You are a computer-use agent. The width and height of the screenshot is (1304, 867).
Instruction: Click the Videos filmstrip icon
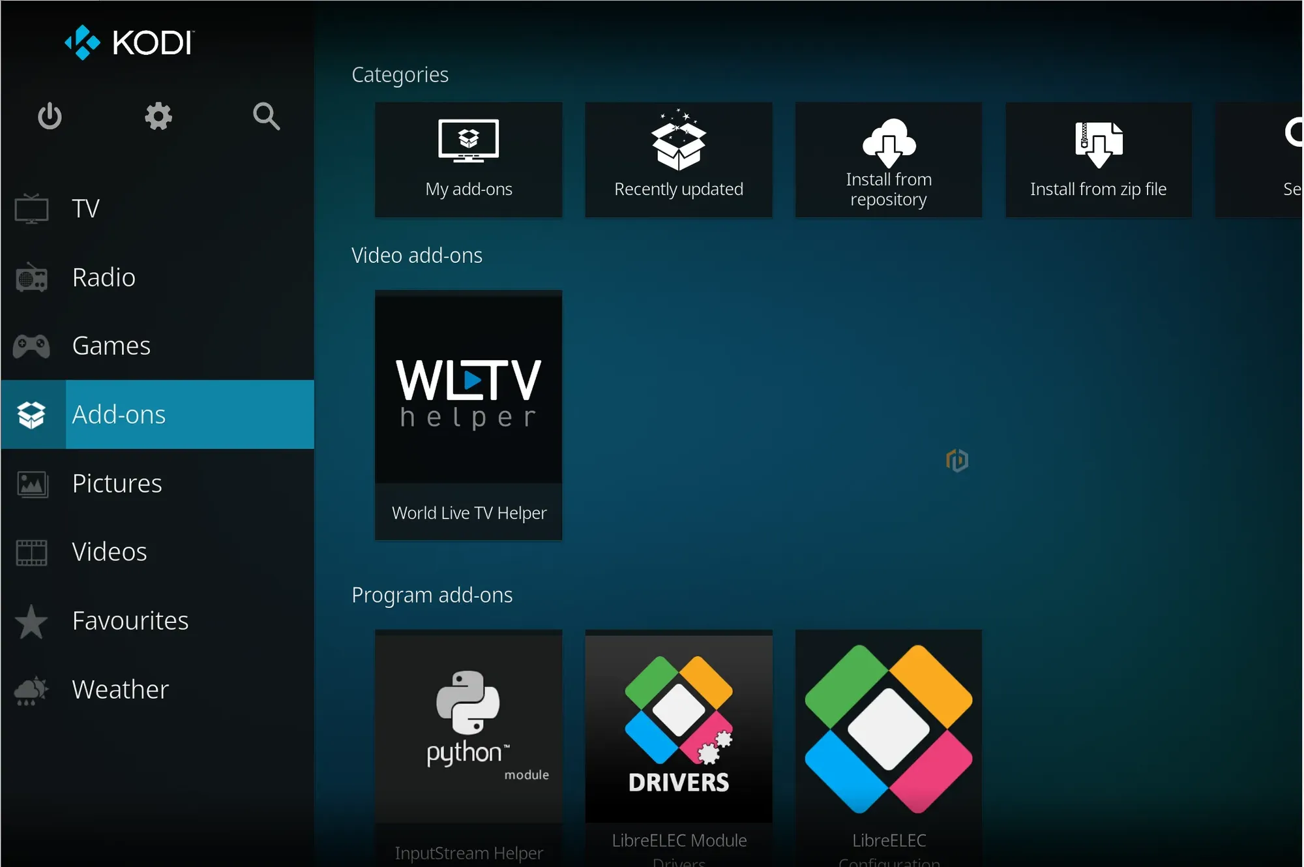tap(32, 553)
